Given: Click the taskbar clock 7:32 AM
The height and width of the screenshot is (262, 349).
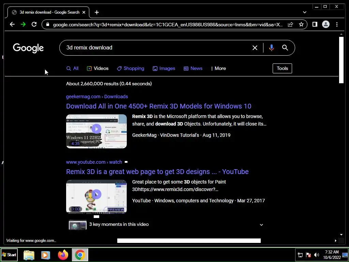Looking at the screenshot, I should tap(332, 255).
